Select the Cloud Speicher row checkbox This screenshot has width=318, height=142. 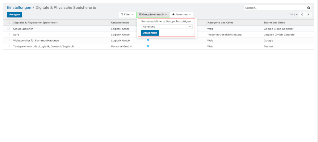(x=8, y=29)
